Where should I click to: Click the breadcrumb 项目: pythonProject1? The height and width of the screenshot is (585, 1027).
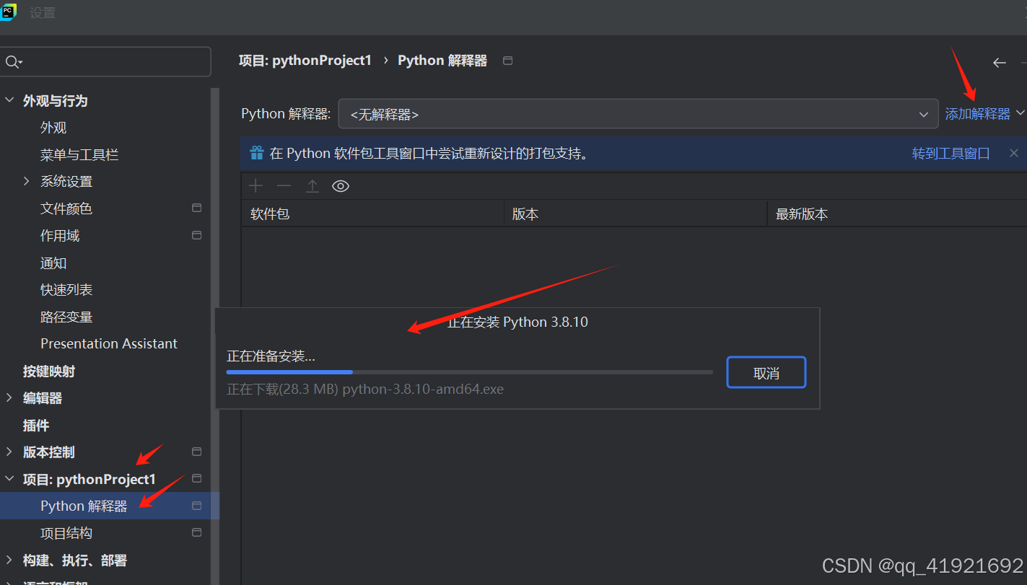[x=305, y=61]
